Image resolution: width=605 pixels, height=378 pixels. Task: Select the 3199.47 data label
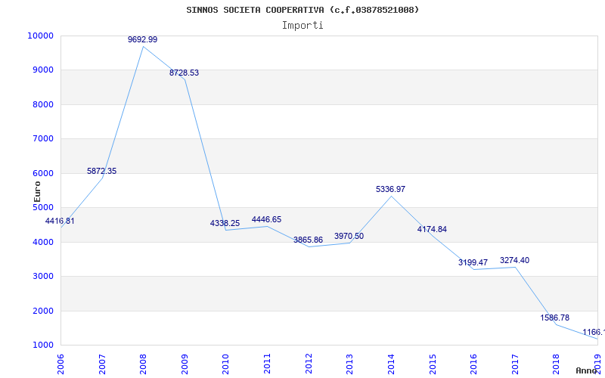click(473, 262)
